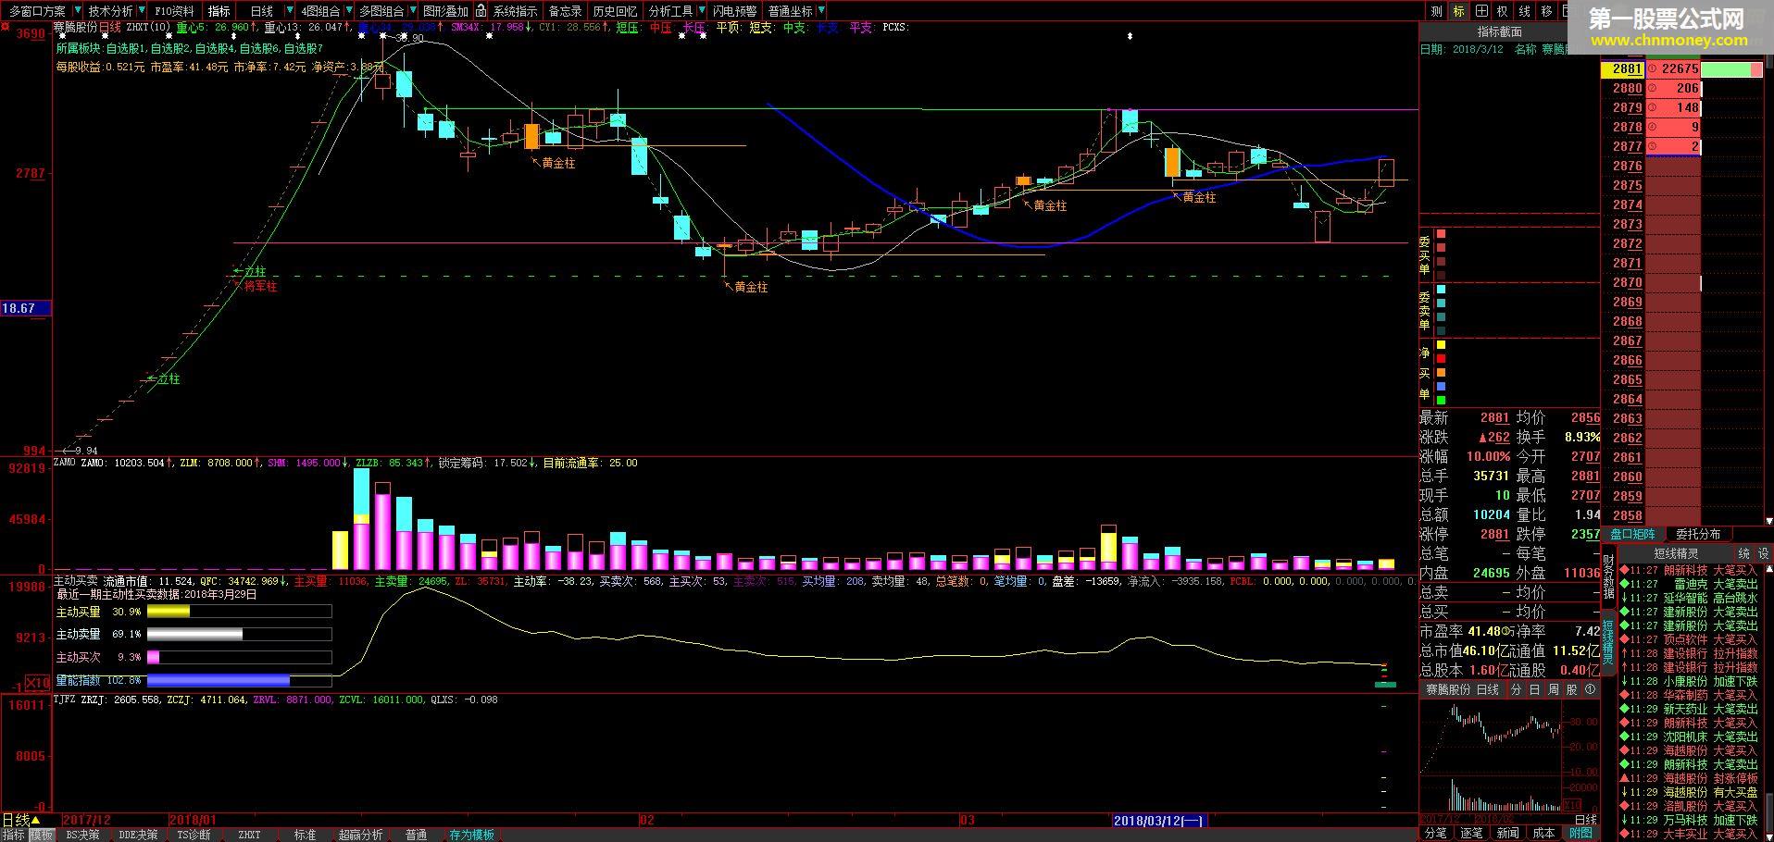Switch to the 分笔 tab
This screenshot has height=842, width=1774.
click(x=1435, y=833)
